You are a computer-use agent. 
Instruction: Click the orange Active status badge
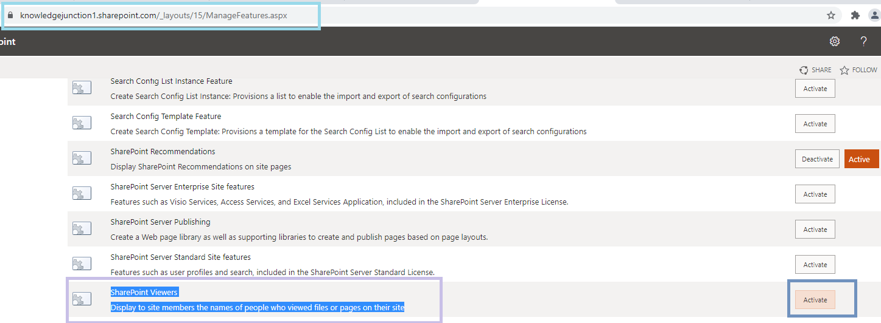pyautogui.click(x=862, y=159)
